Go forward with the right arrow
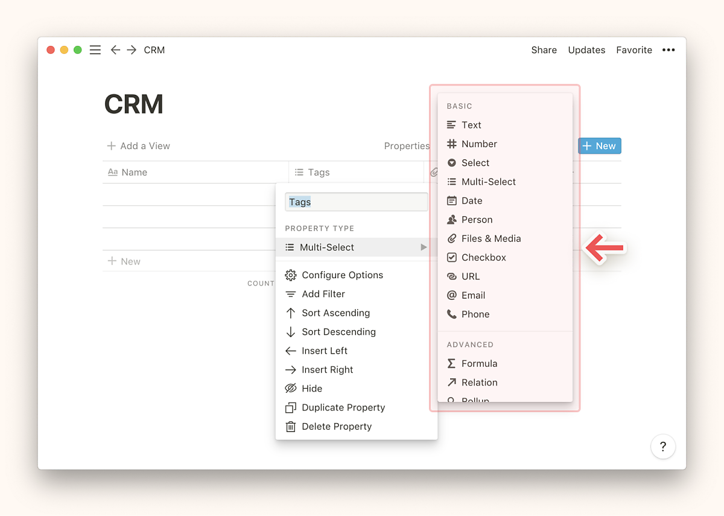Viewport: 724px width, 516px height. (x=132, y=50)
